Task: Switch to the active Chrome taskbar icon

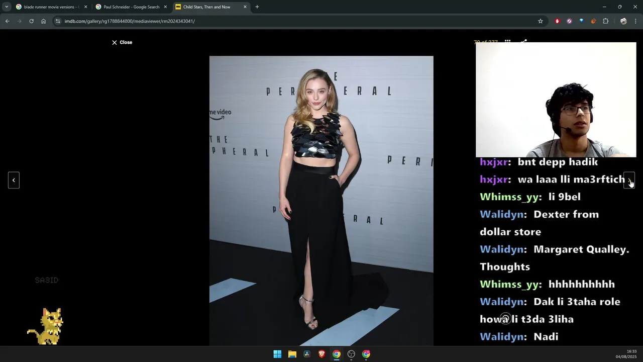Action: coord(337,354)
